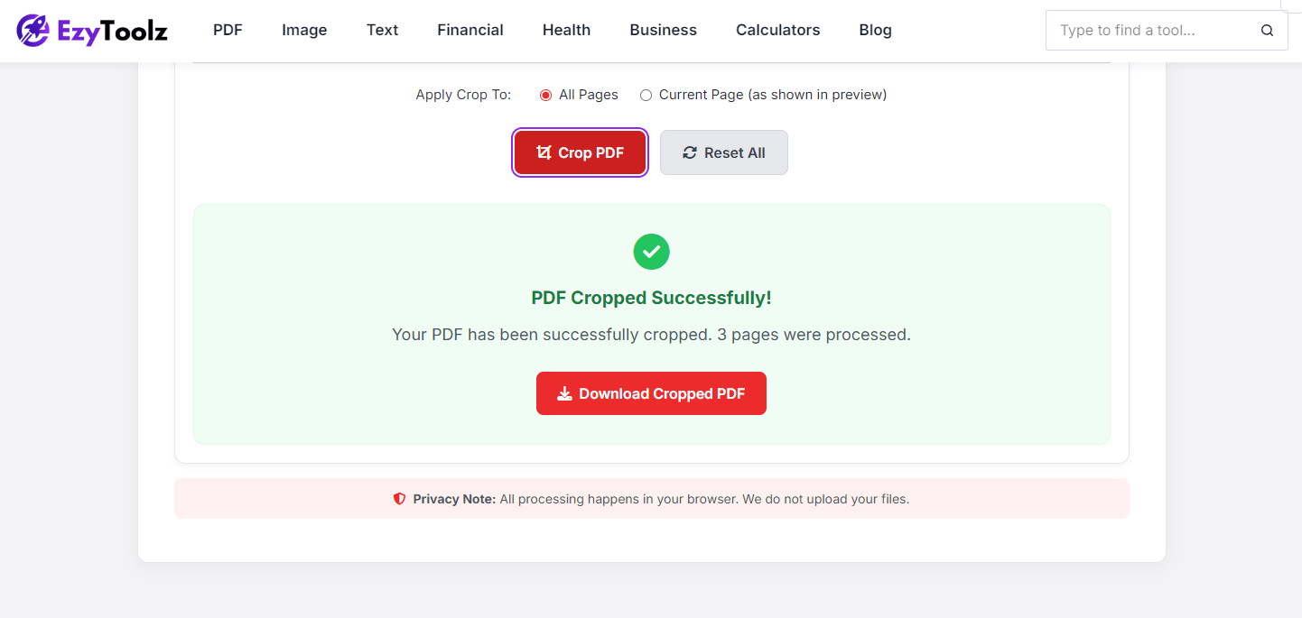
Task: Click the green success checkmark icon
Action: pos(651,252)
